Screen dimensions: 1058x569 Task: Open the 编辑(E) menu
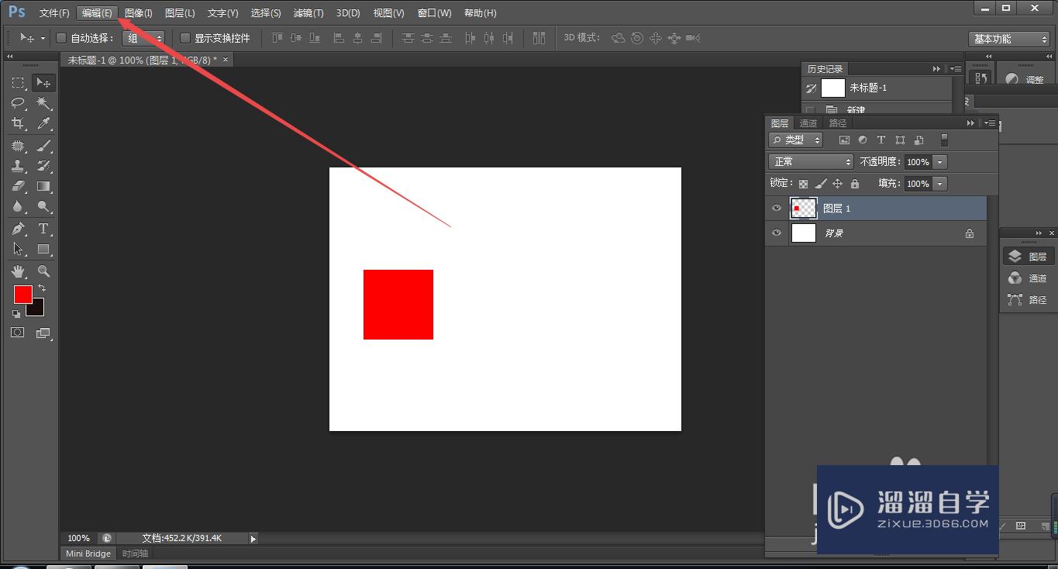pyautogui.click(x=97, y=13)
